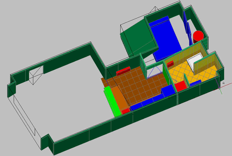Select the bright green slab
The width and height of the screenshot is (232, 156).
[x=113, y=101]
